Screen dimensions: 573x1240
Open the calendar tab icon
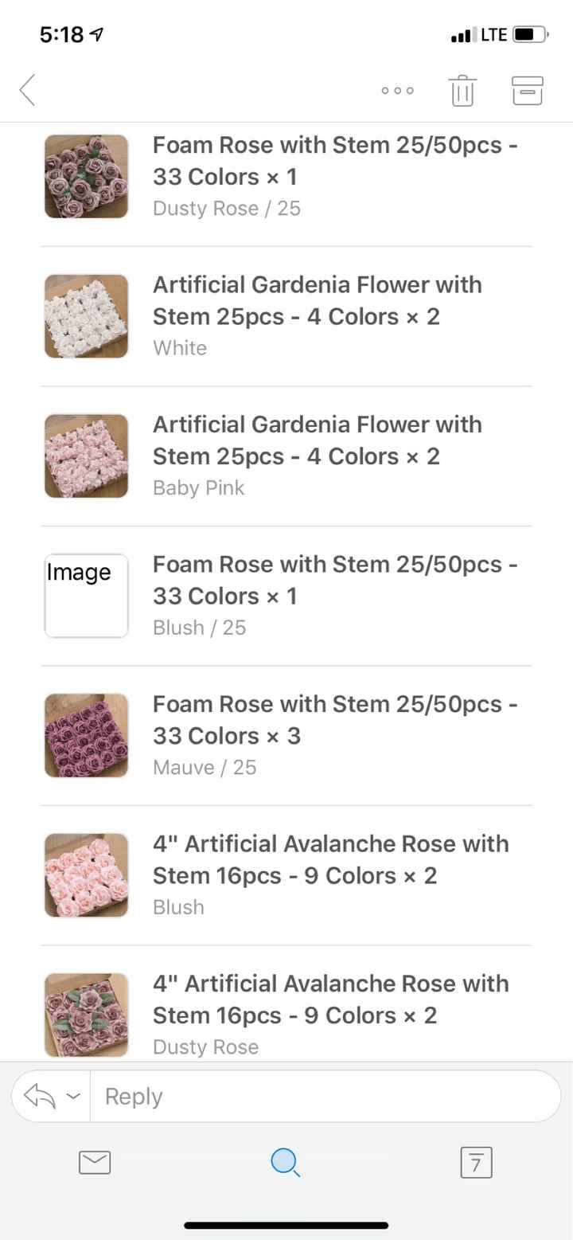click(x=476, y=1163)
